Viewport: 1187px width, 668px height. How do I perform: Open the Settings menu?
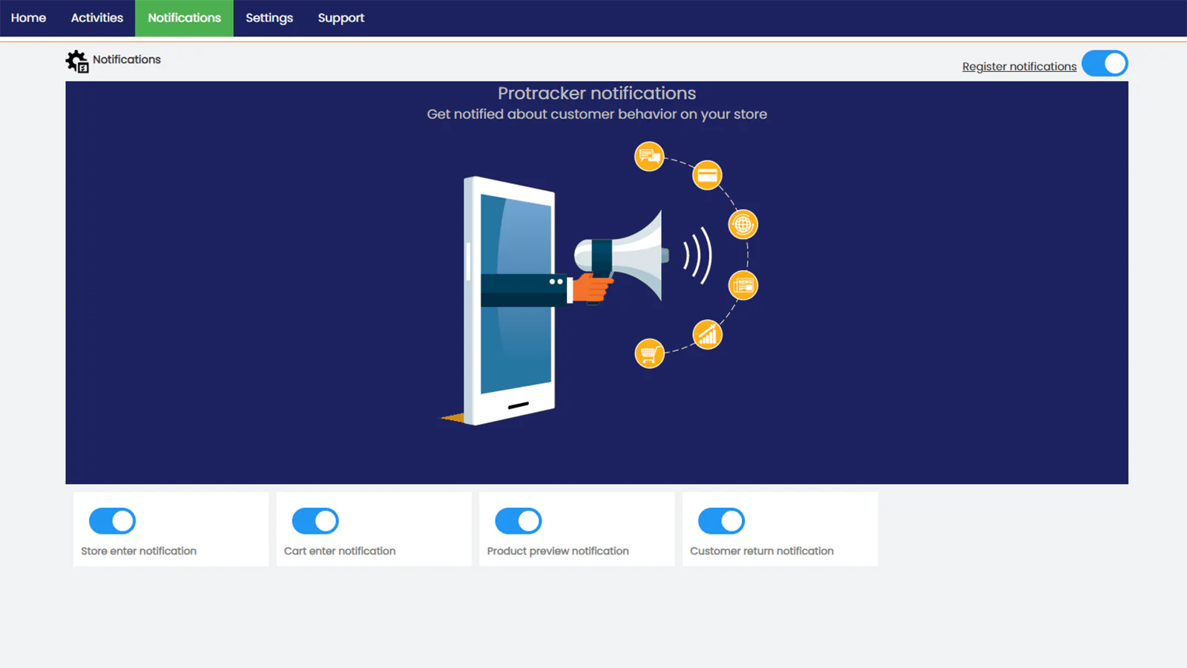(x=269, y=18)
